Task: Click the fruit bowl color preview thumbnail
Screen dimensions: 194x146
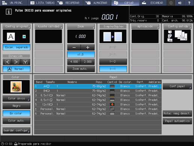Action: click(16, 87)
